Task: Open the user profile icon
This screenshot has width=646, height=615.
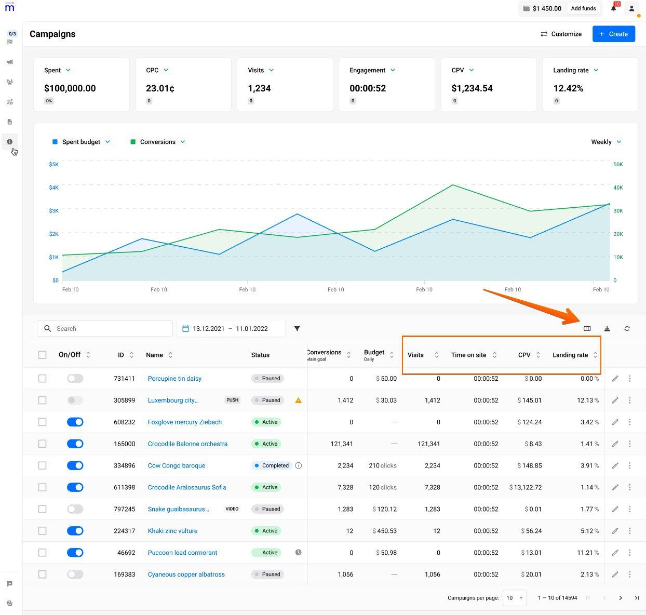Action: point(631,8)
